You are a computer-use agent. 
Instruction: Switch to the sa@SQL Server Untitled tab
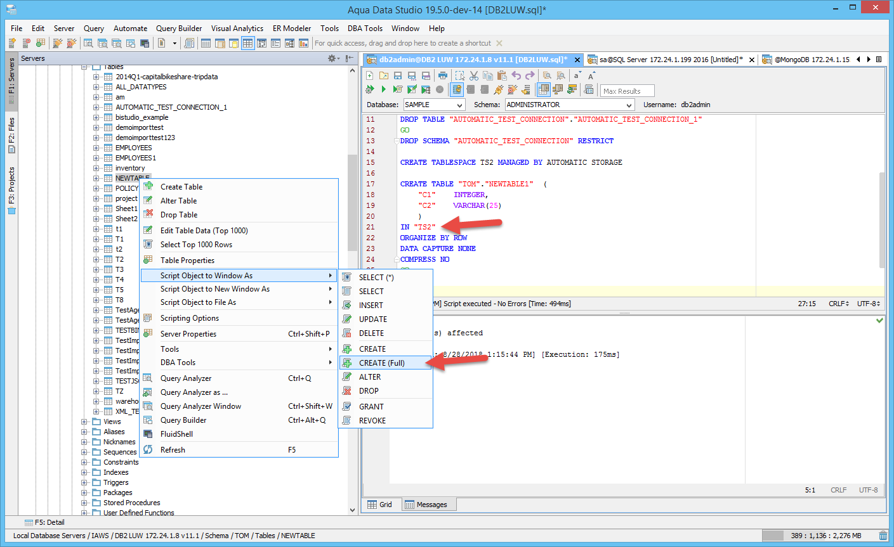point(670,60)
